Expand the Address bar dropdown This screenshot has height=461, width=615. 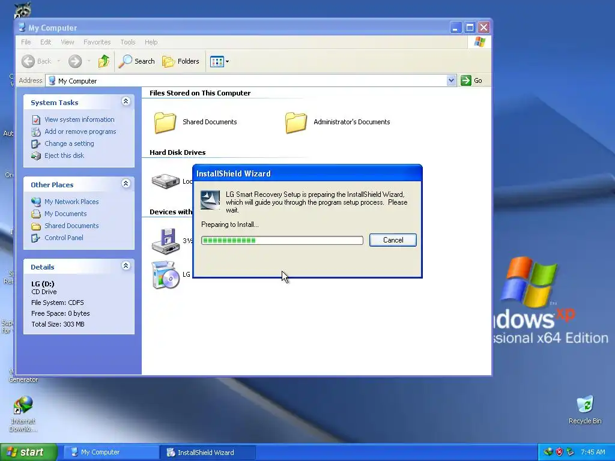pyautogui.click(x=451, y=80)
